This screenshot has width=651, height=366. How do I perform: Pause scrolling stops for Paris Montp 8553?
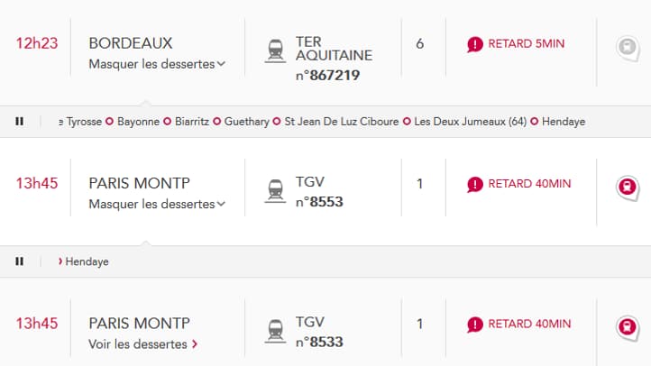[x=19, y=261]
